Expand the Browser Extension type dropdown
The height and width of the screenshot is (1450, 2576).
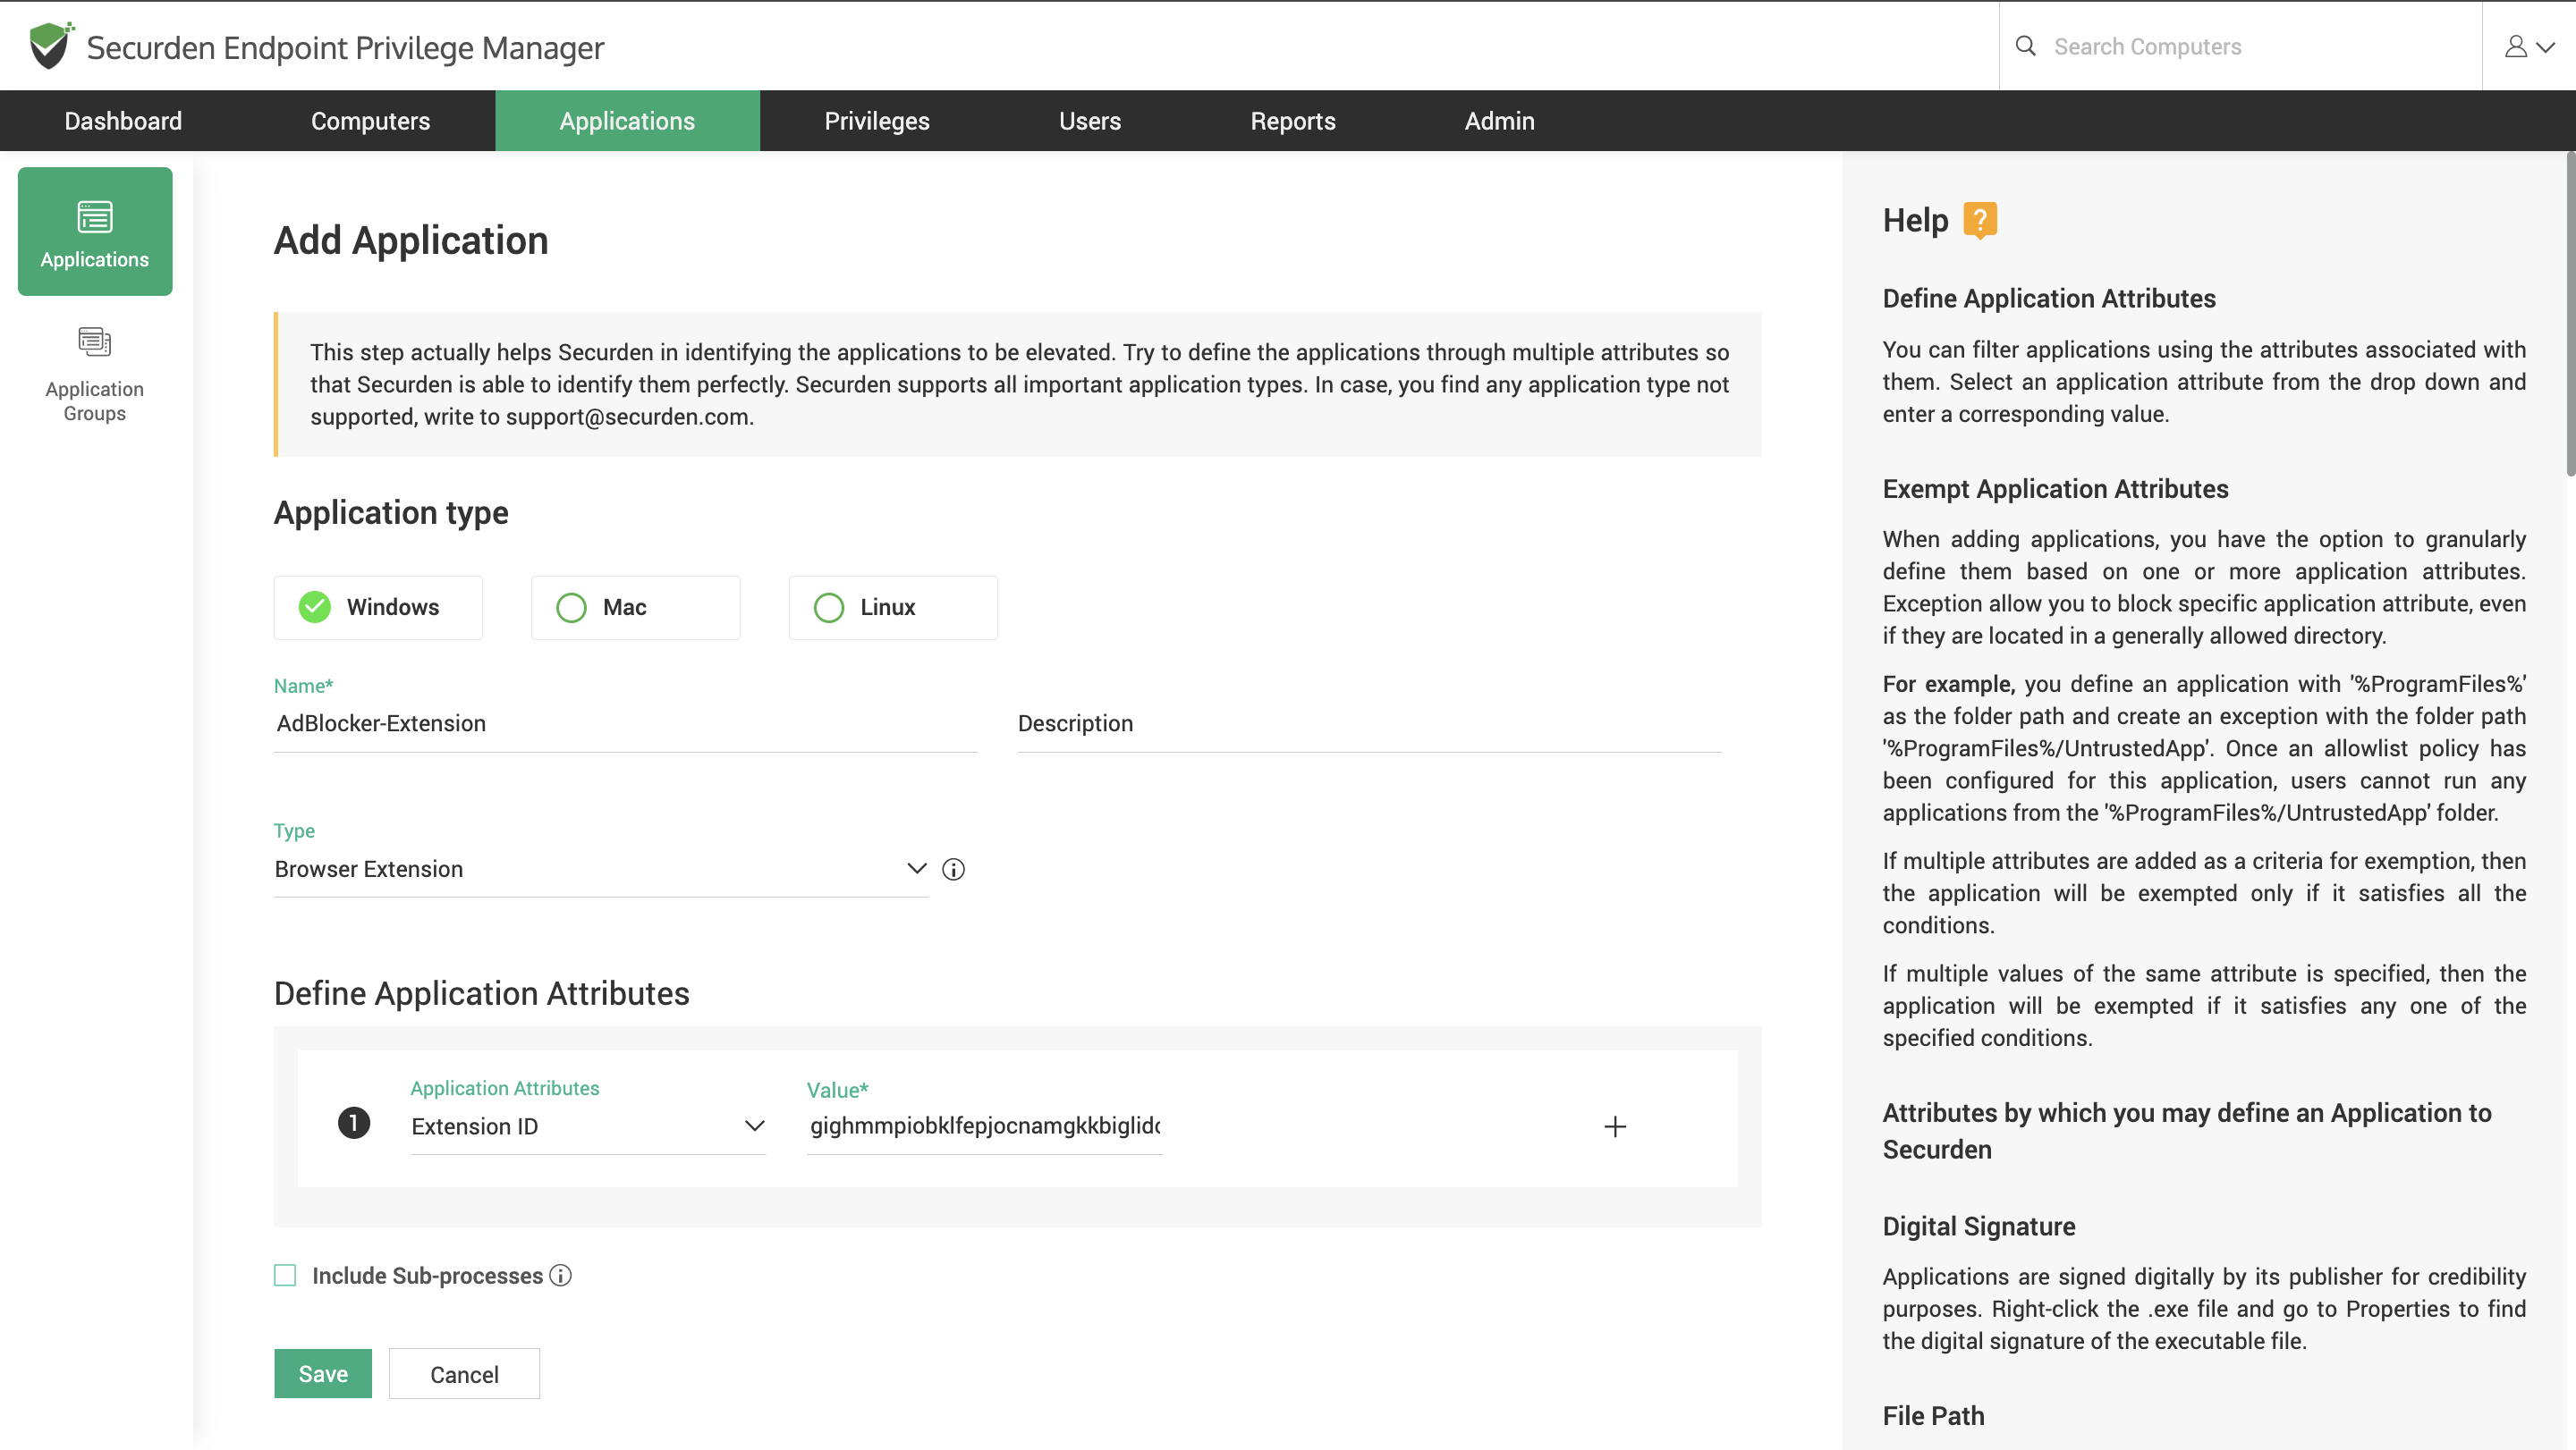[x=601, y=870]
